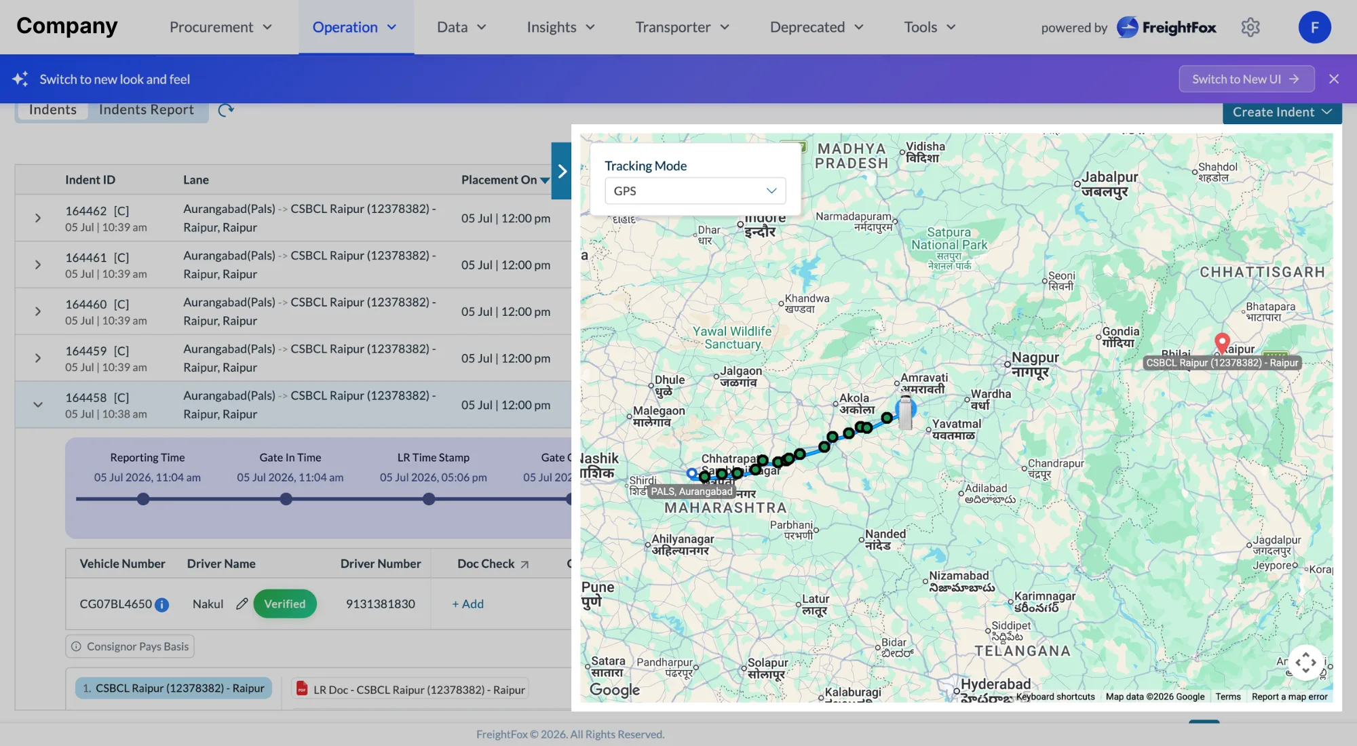
Task: Dismiss the new look banner
Action: pyautogui.click(x=1334, y=79)
